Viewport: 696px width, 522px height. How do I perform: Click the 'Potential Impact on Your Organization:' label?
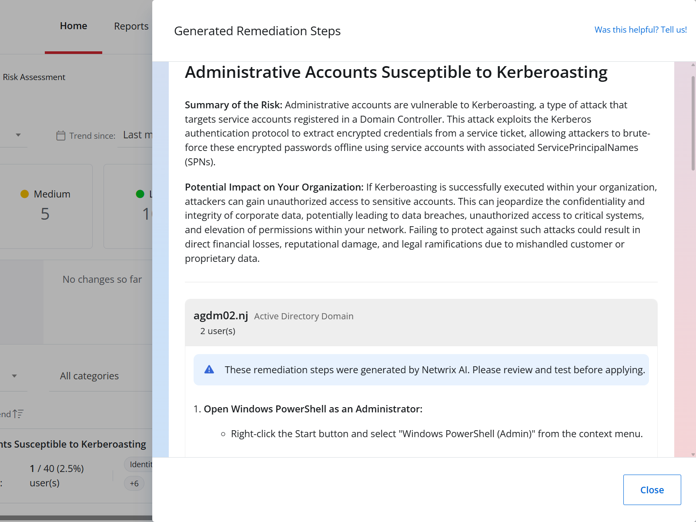coord(274,187)
